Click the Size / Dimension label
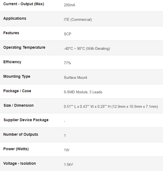Screen dimensions: 163x171 click(x=19, y=105)
